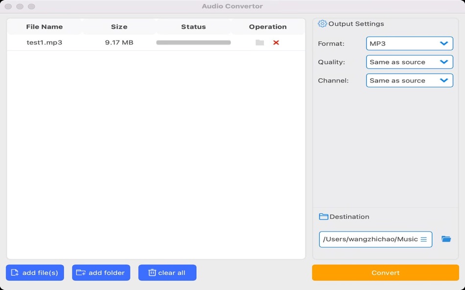Open the Format dropdown showing MP3
The width and height of the screenshot is (465, 290).
[x=409, y=43]
